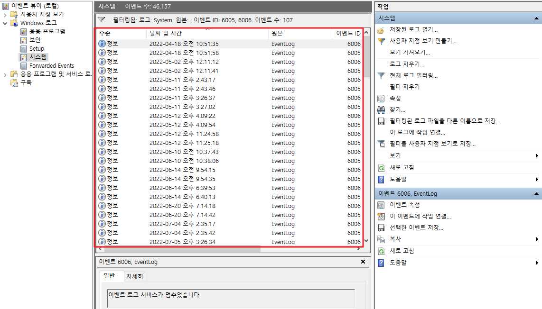The image size is (542, 309).
Task: Click the 찾기 binoculars icon
Action: (381, 110)
